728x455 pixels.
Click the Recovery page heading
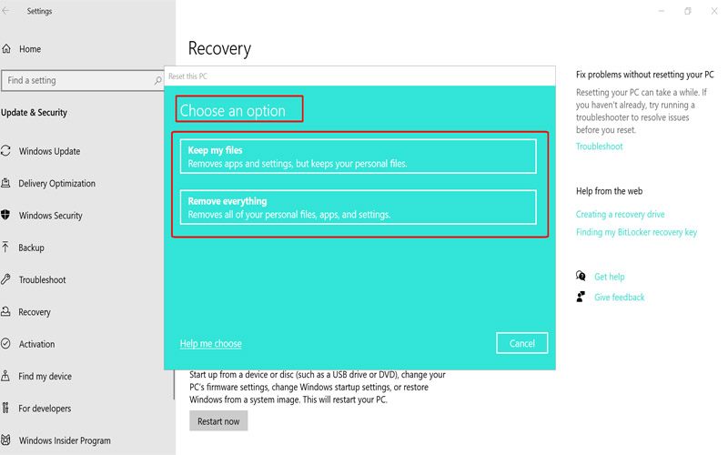click(x=219, y=49)
